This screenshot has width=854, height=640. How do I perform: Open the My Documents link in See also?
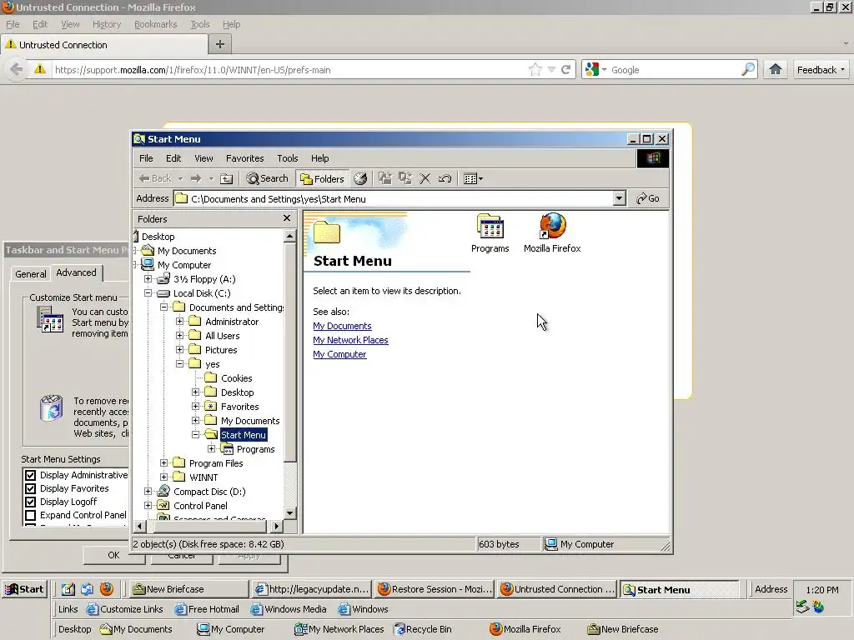point(342,326)
